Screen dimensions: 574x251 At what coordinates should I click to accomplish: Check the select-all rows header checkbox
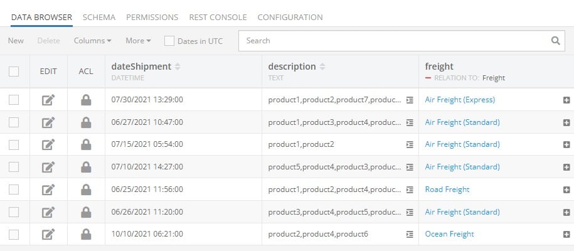coord(14,72)
